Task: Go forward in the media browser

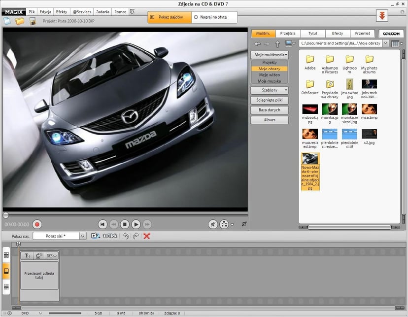Action: click(x=267, y=44)
